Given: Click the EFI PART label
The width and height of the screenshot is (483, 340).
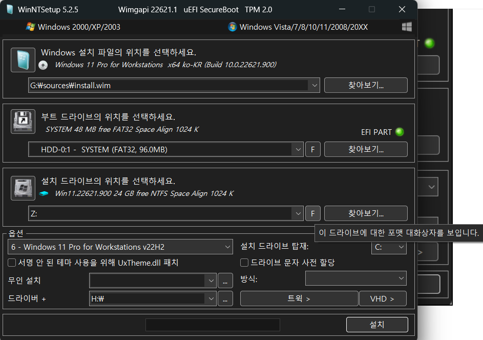Looking at the screenshot, I should click(376, 132).
